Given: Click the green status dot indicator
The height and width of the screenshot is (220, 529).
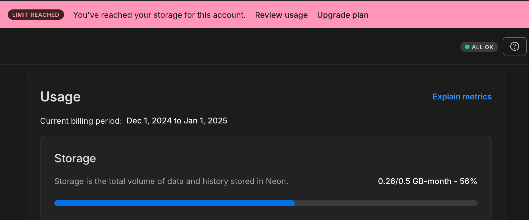Looking at the screenshot, I should point(467,47).
